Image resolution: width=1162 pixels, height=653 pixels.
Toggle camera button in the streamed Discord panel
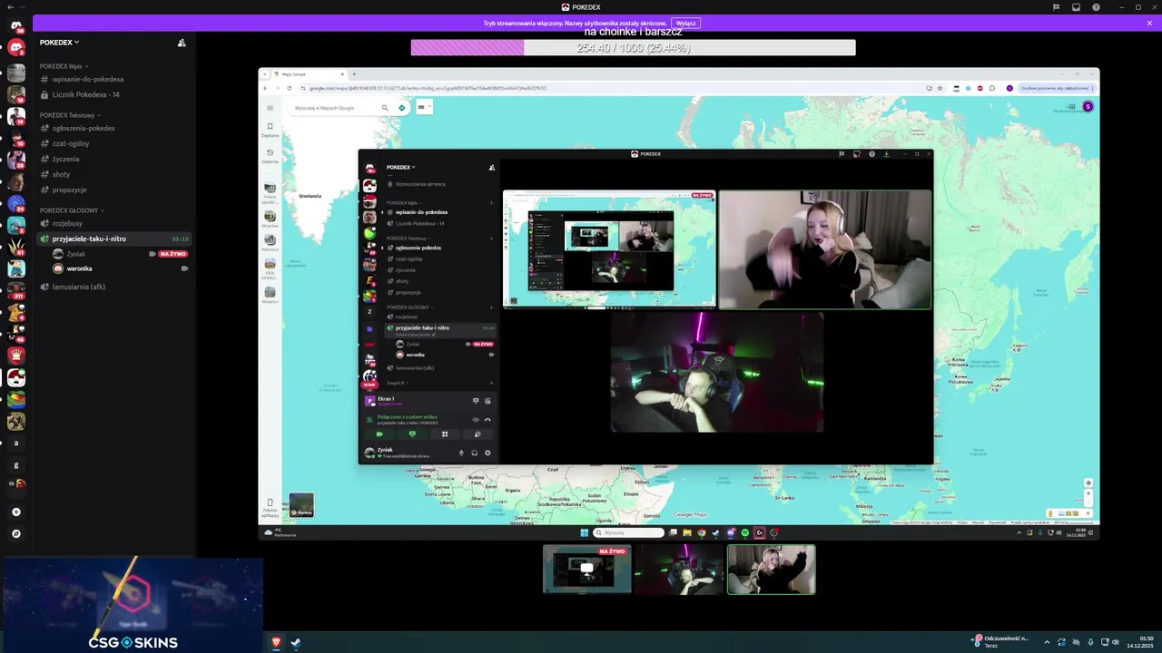click(x=379, y=434)
